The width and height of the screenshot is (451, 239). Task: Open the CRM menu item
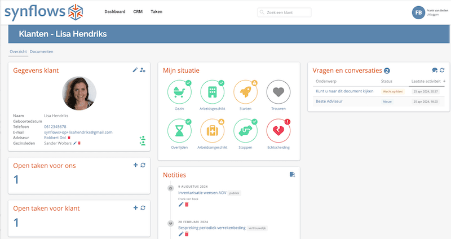(138, 12)
